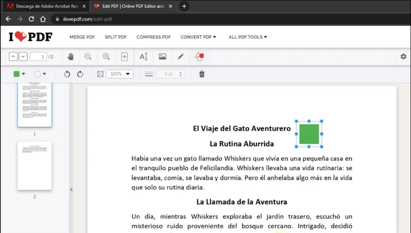Viewport: 411px width, 233px height.
Task: Collapse the thumbnail sidebar arrow
Action: click(71, 190)
